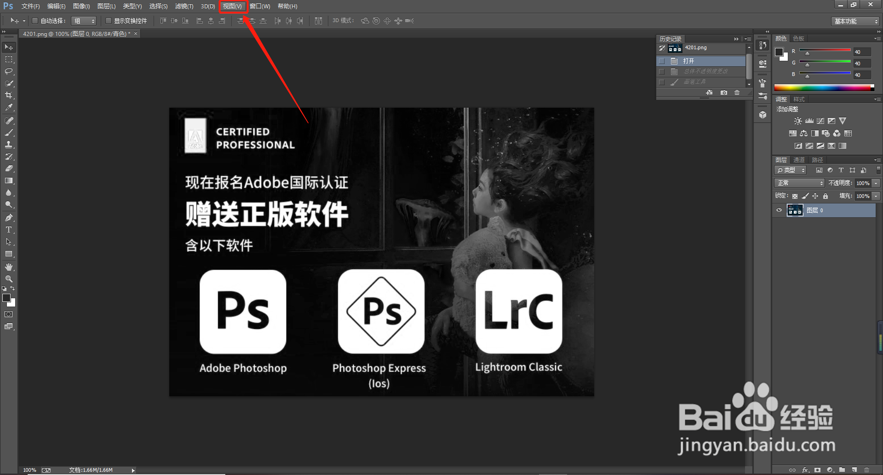Open the 正常 blend mode dropdown

pos(799,183)
